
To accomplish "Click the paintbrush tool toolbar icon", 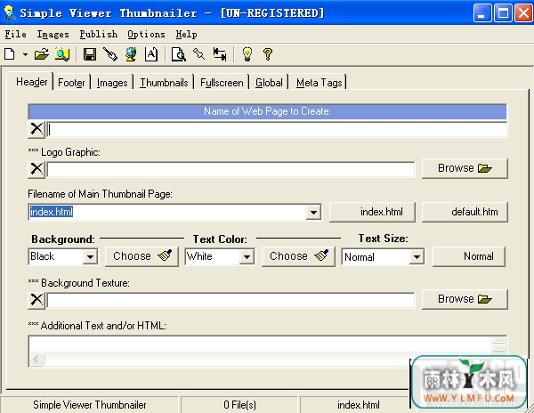I will tap(110, 54).
